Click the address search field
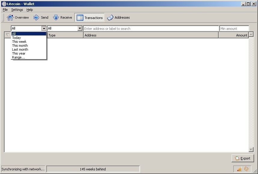 click(x=150, y=28)
